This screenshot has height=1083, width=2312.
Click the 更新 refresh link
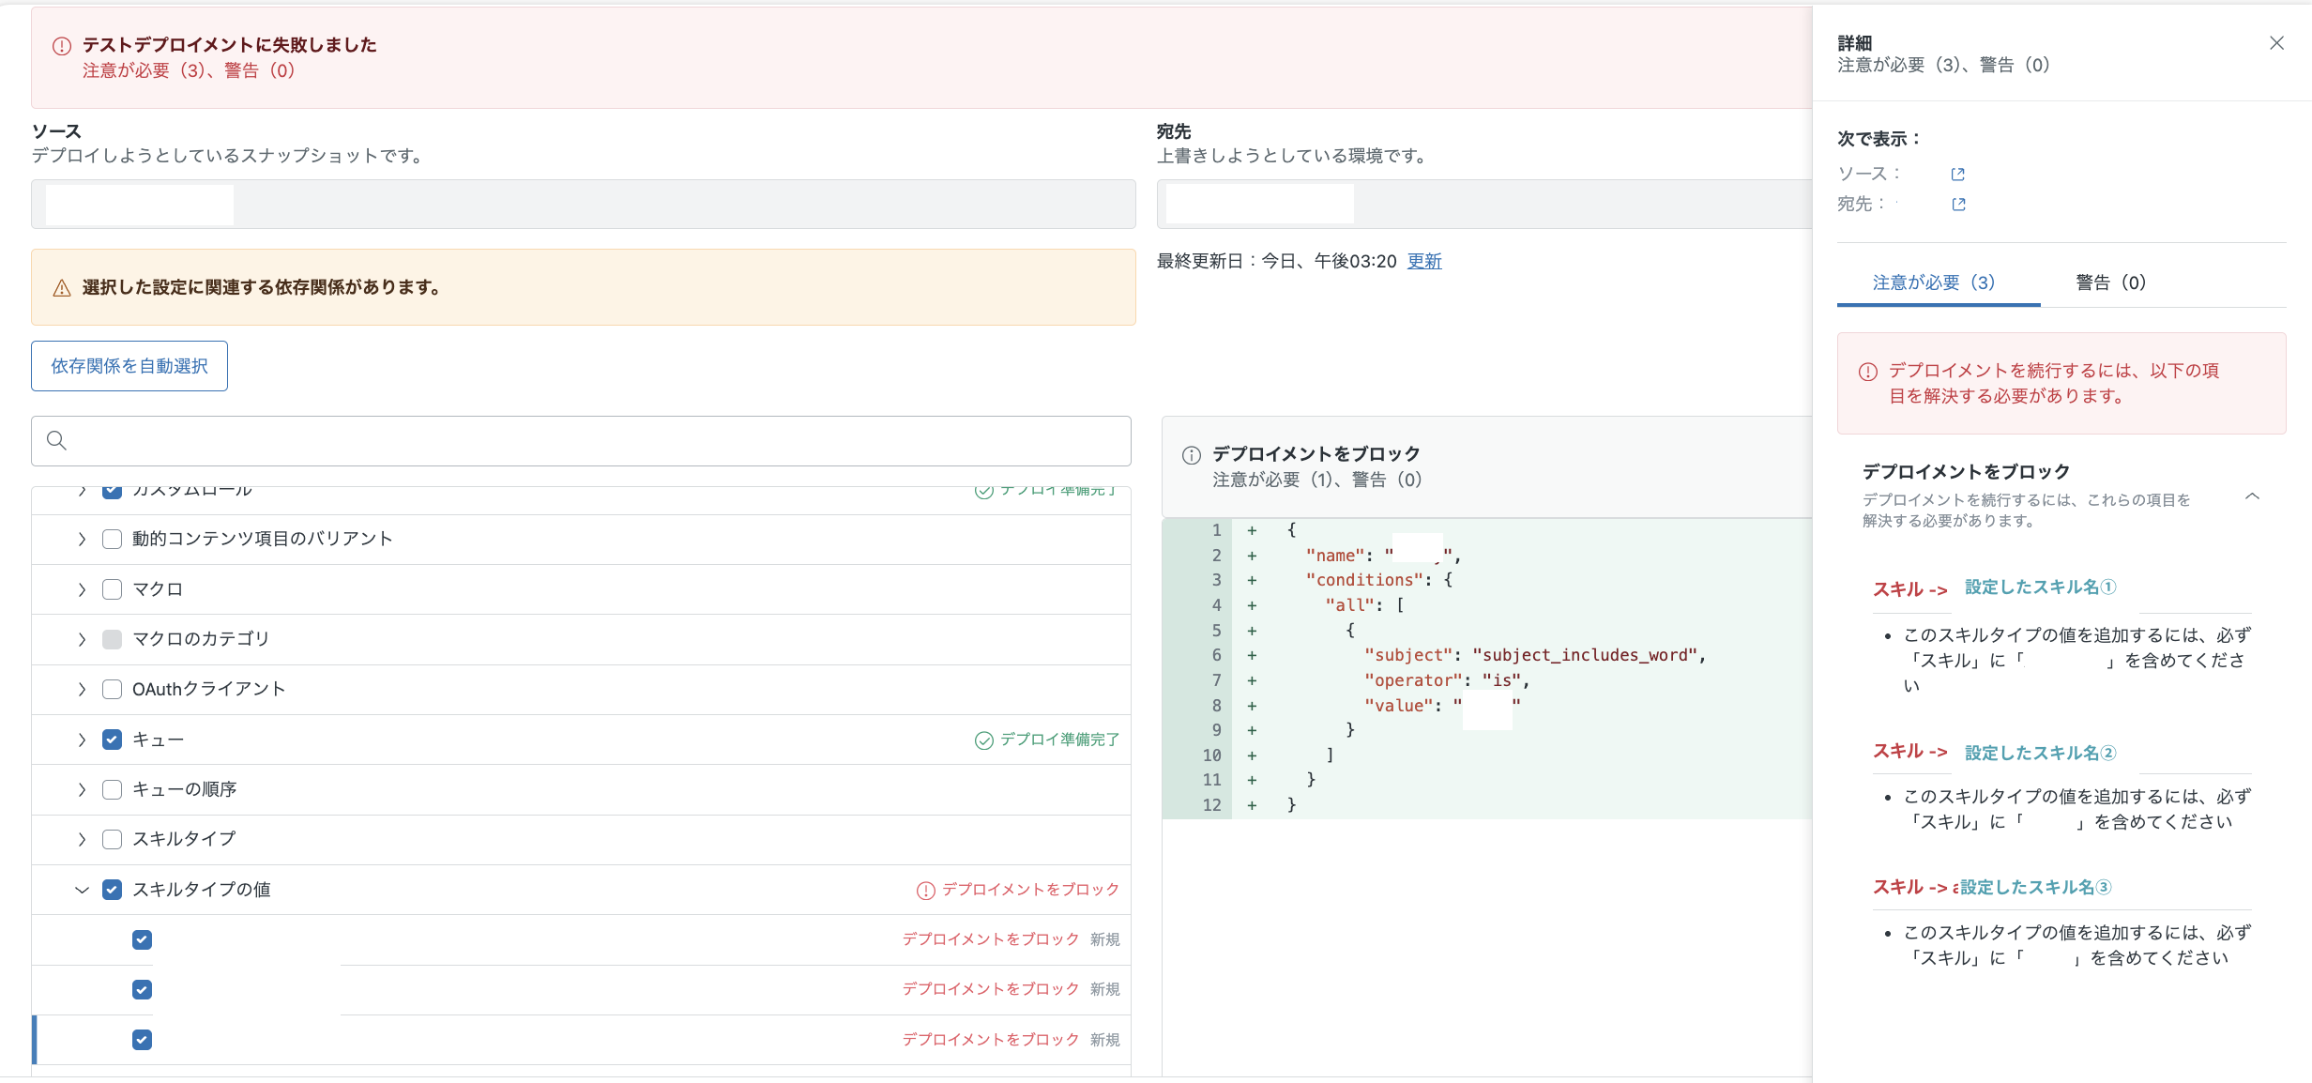[x=1424, y=261]
